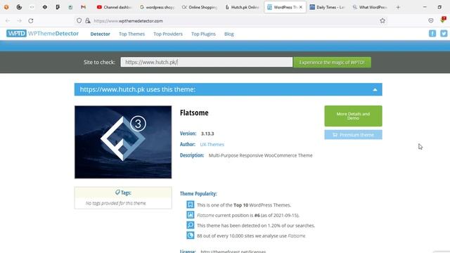
Task: Click the searches magnifier popularity icon
Action: [x=191, y=225]
